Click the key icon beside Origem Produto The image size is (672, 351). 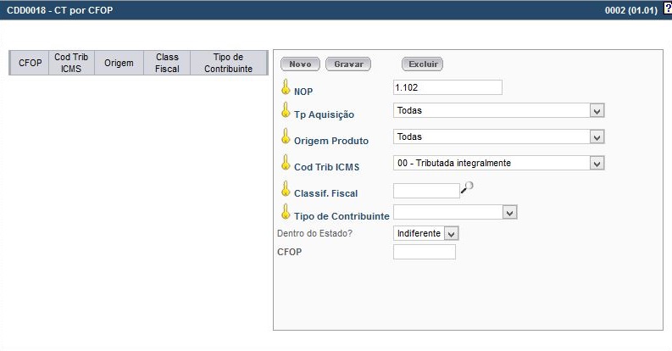286,136
